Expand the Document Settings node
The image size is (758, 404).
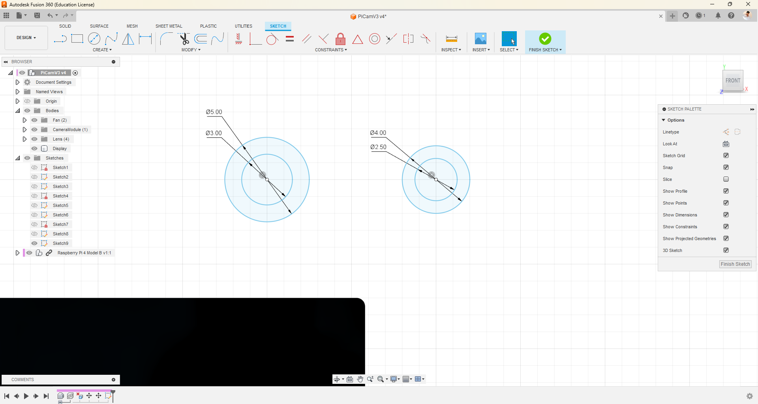[x=17, y=82]
